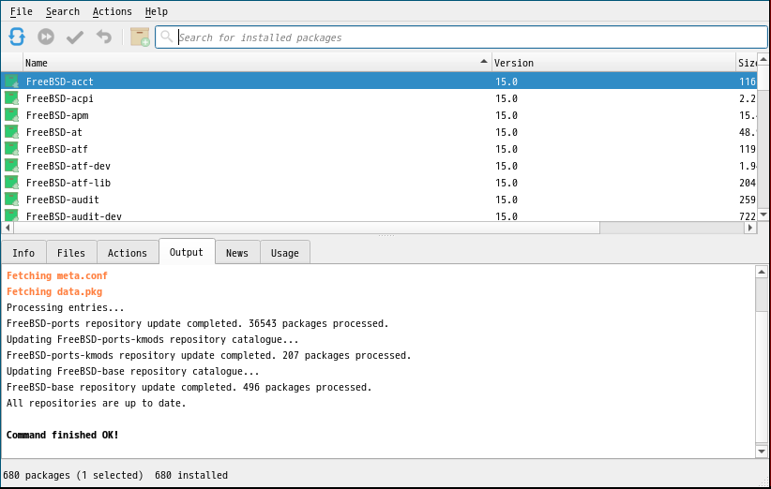Screen dimensions: 771x489
Task: Switch to the Files tab
Action: [71, 253]
